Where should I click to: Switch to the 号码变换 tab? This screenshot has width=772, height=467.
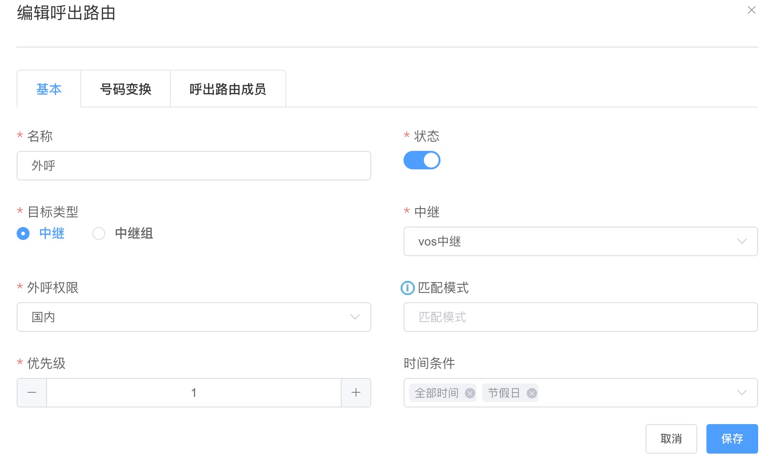pos(126,89)
